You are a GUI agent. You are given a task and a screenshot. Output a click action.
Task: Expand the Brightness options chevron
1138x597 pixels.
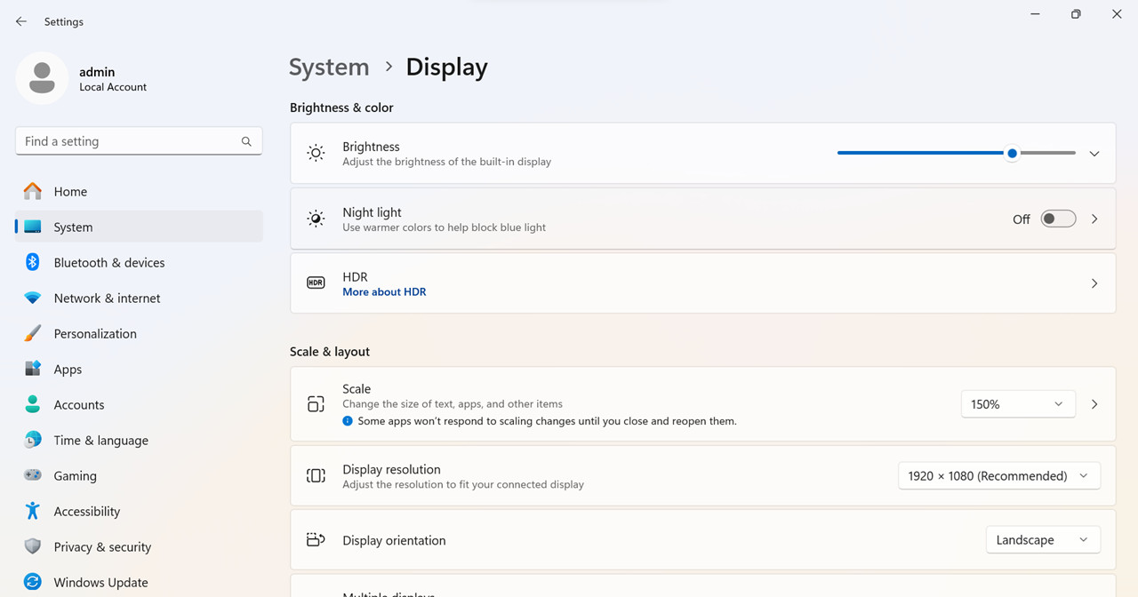pos(1094,154)
